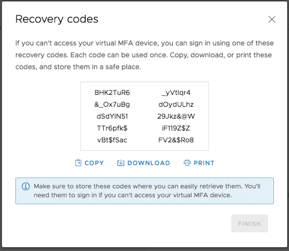Click the info circle icon in the notice
Screen dimensions: 289x251
click(x=26, y=186)
